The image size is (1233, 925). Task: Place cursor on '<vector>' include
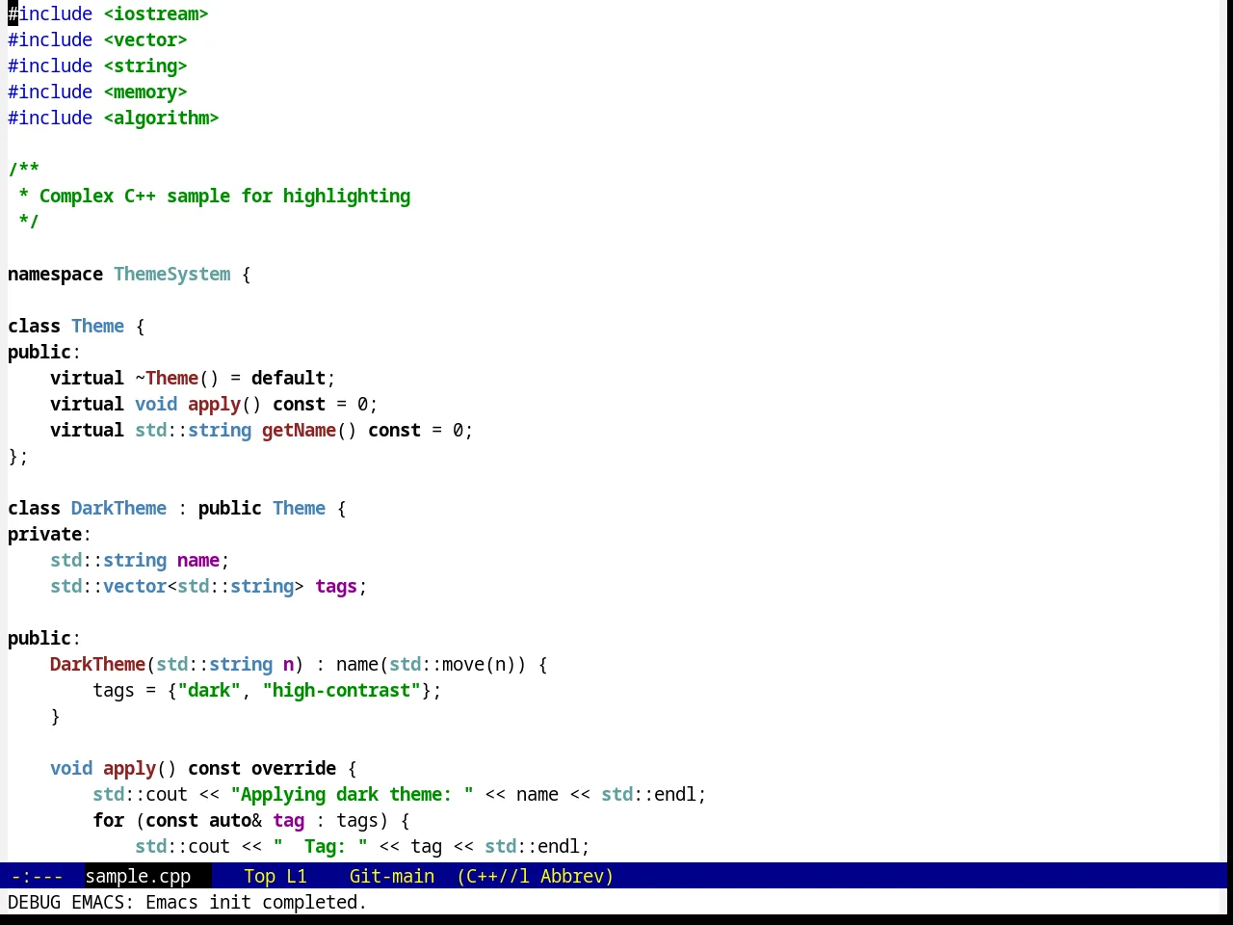[x=145, y=40]
